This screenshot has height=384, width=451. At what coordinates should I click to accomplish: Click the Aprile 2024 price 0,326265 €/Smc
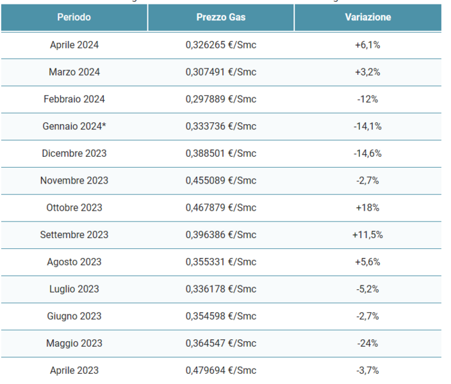click(x=221, y=45)
